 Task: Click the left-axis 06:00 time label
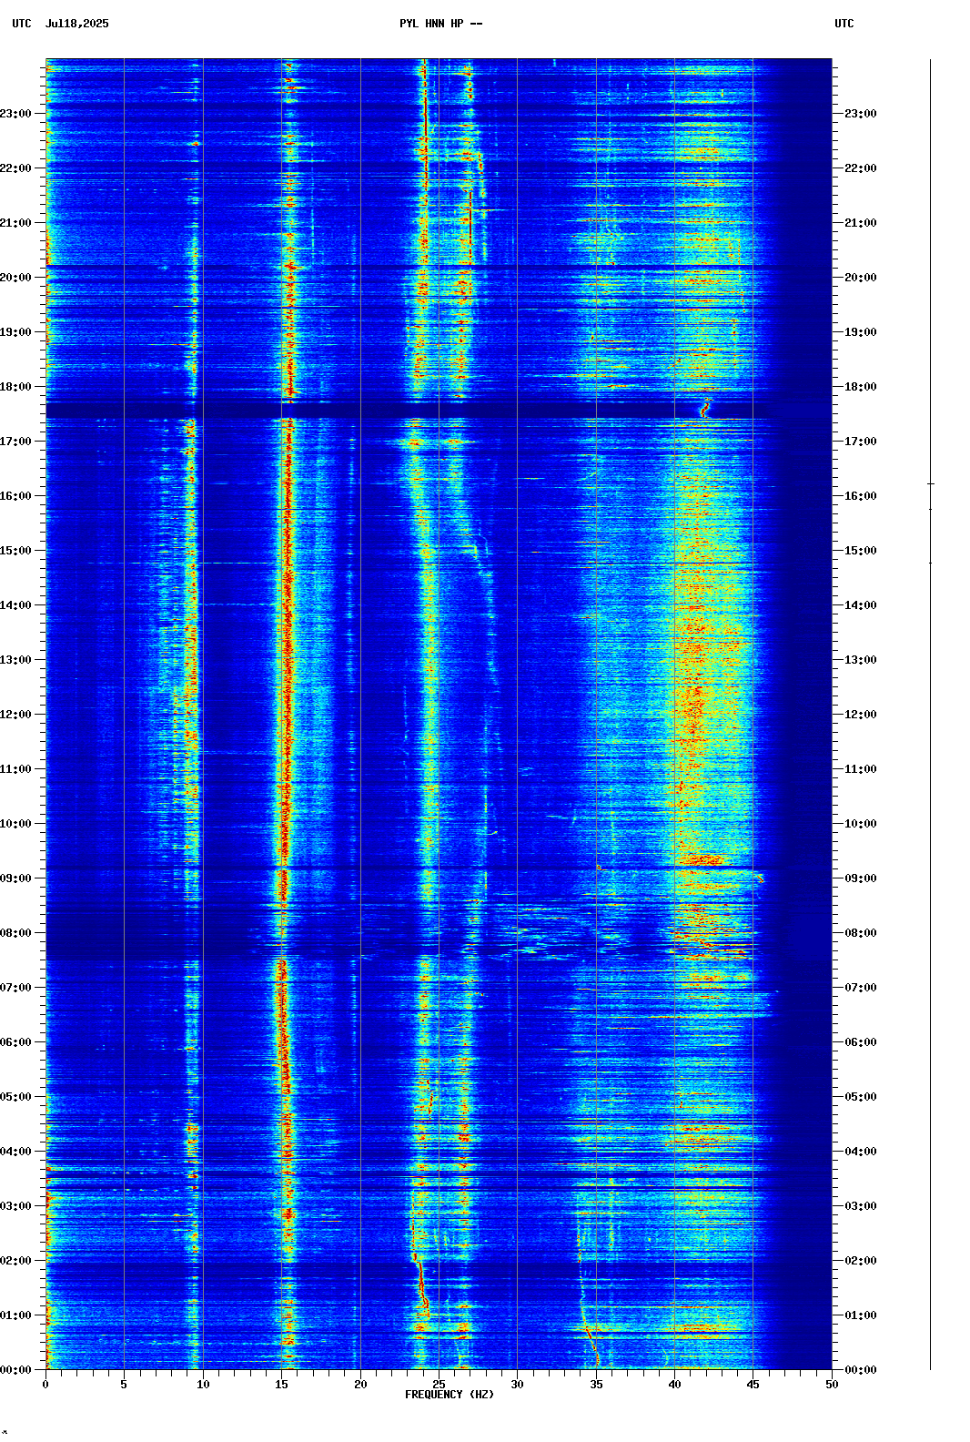click(x=15, y=1042)
